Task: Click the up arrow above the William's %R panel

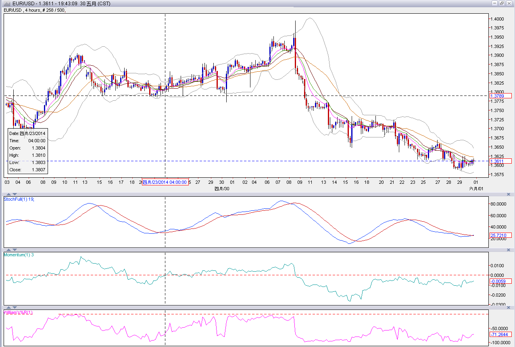Action: (8, 308)
